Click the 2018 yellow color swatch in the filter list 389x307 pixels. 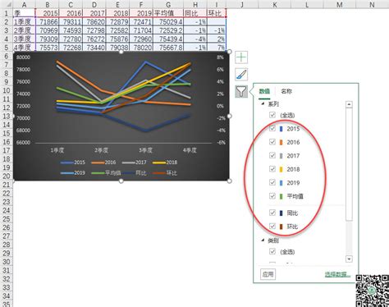281,169
